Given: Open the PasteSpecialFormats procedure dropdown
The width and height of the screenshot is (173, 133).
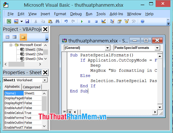Looking at the screenshot, I should click(157, 48).
